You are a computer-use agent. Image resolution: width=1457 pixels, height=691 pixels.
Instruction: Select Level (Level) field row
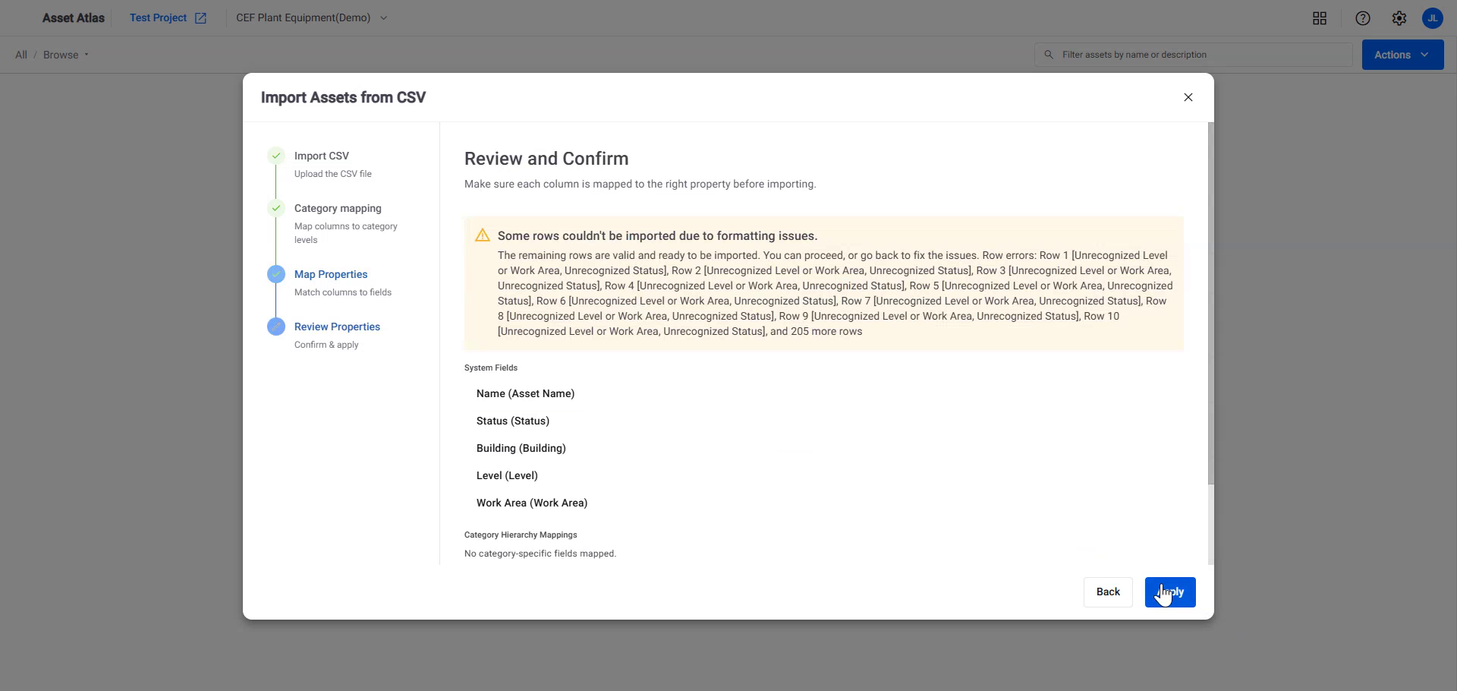click(x=507, y=475)
